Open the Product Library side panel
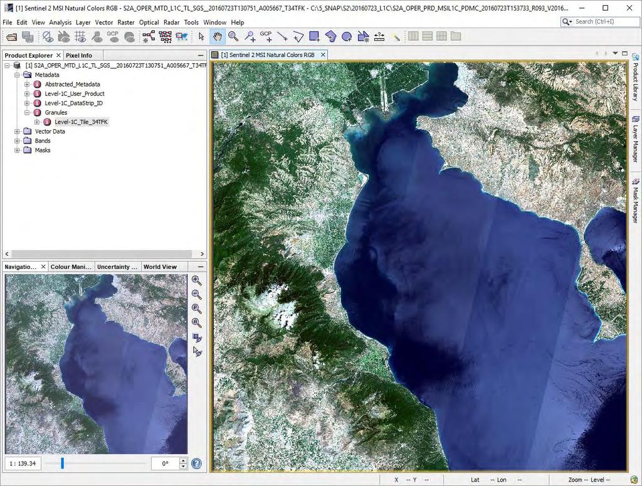The width and height of the screenshot is (642, 486). pos(636,78)
